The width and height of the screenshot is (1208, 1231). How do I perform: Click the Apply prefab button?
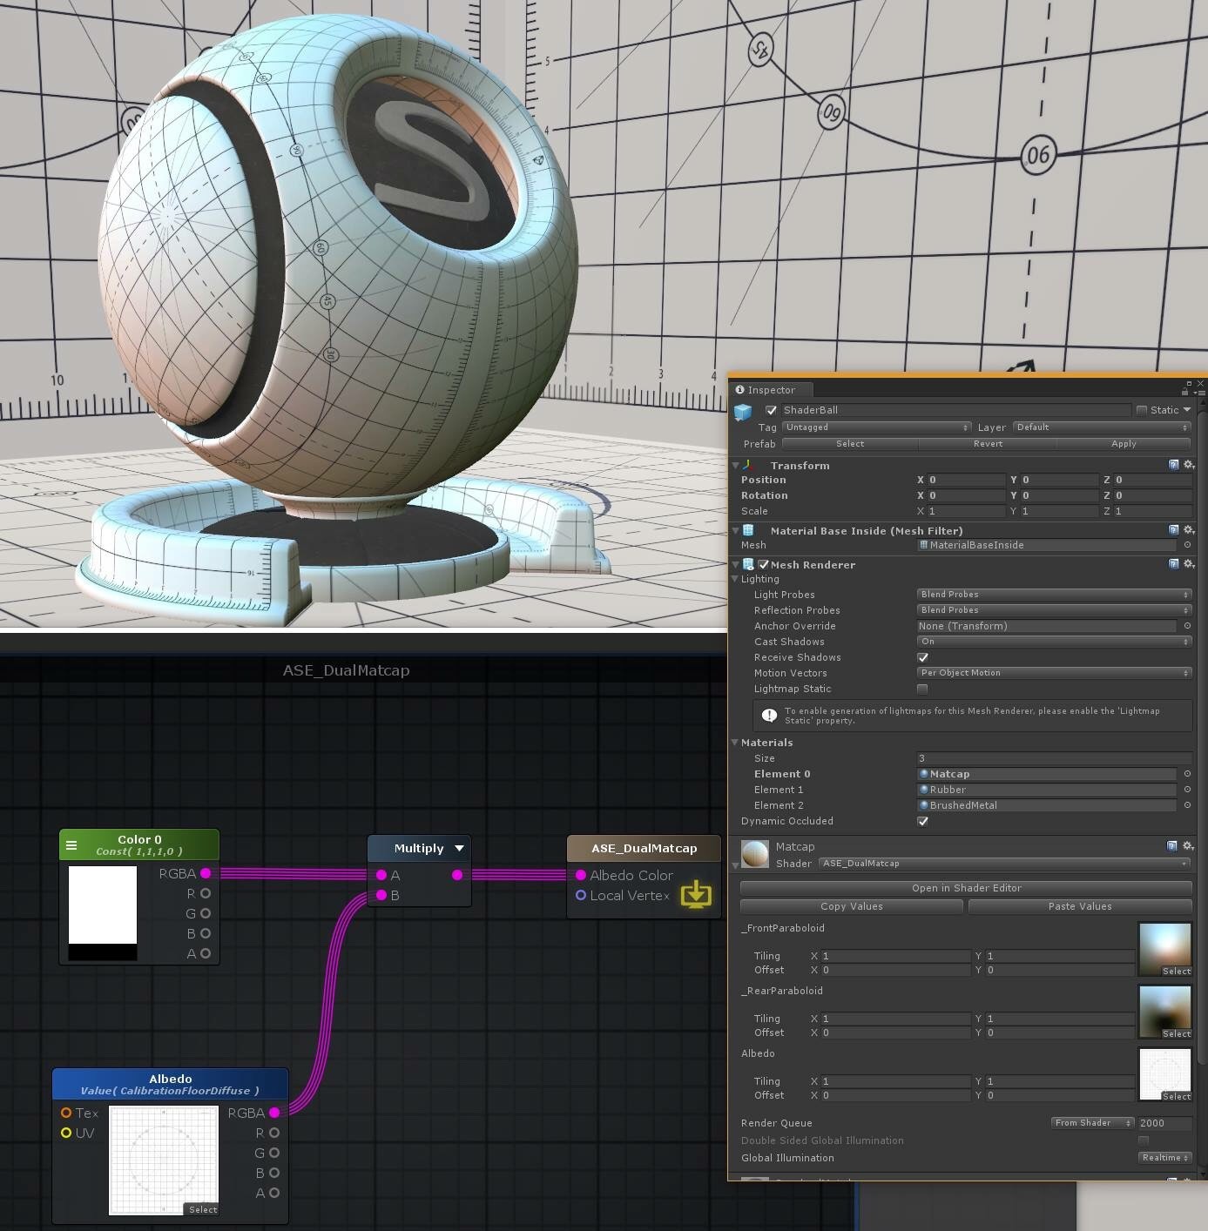[1124, 444]
